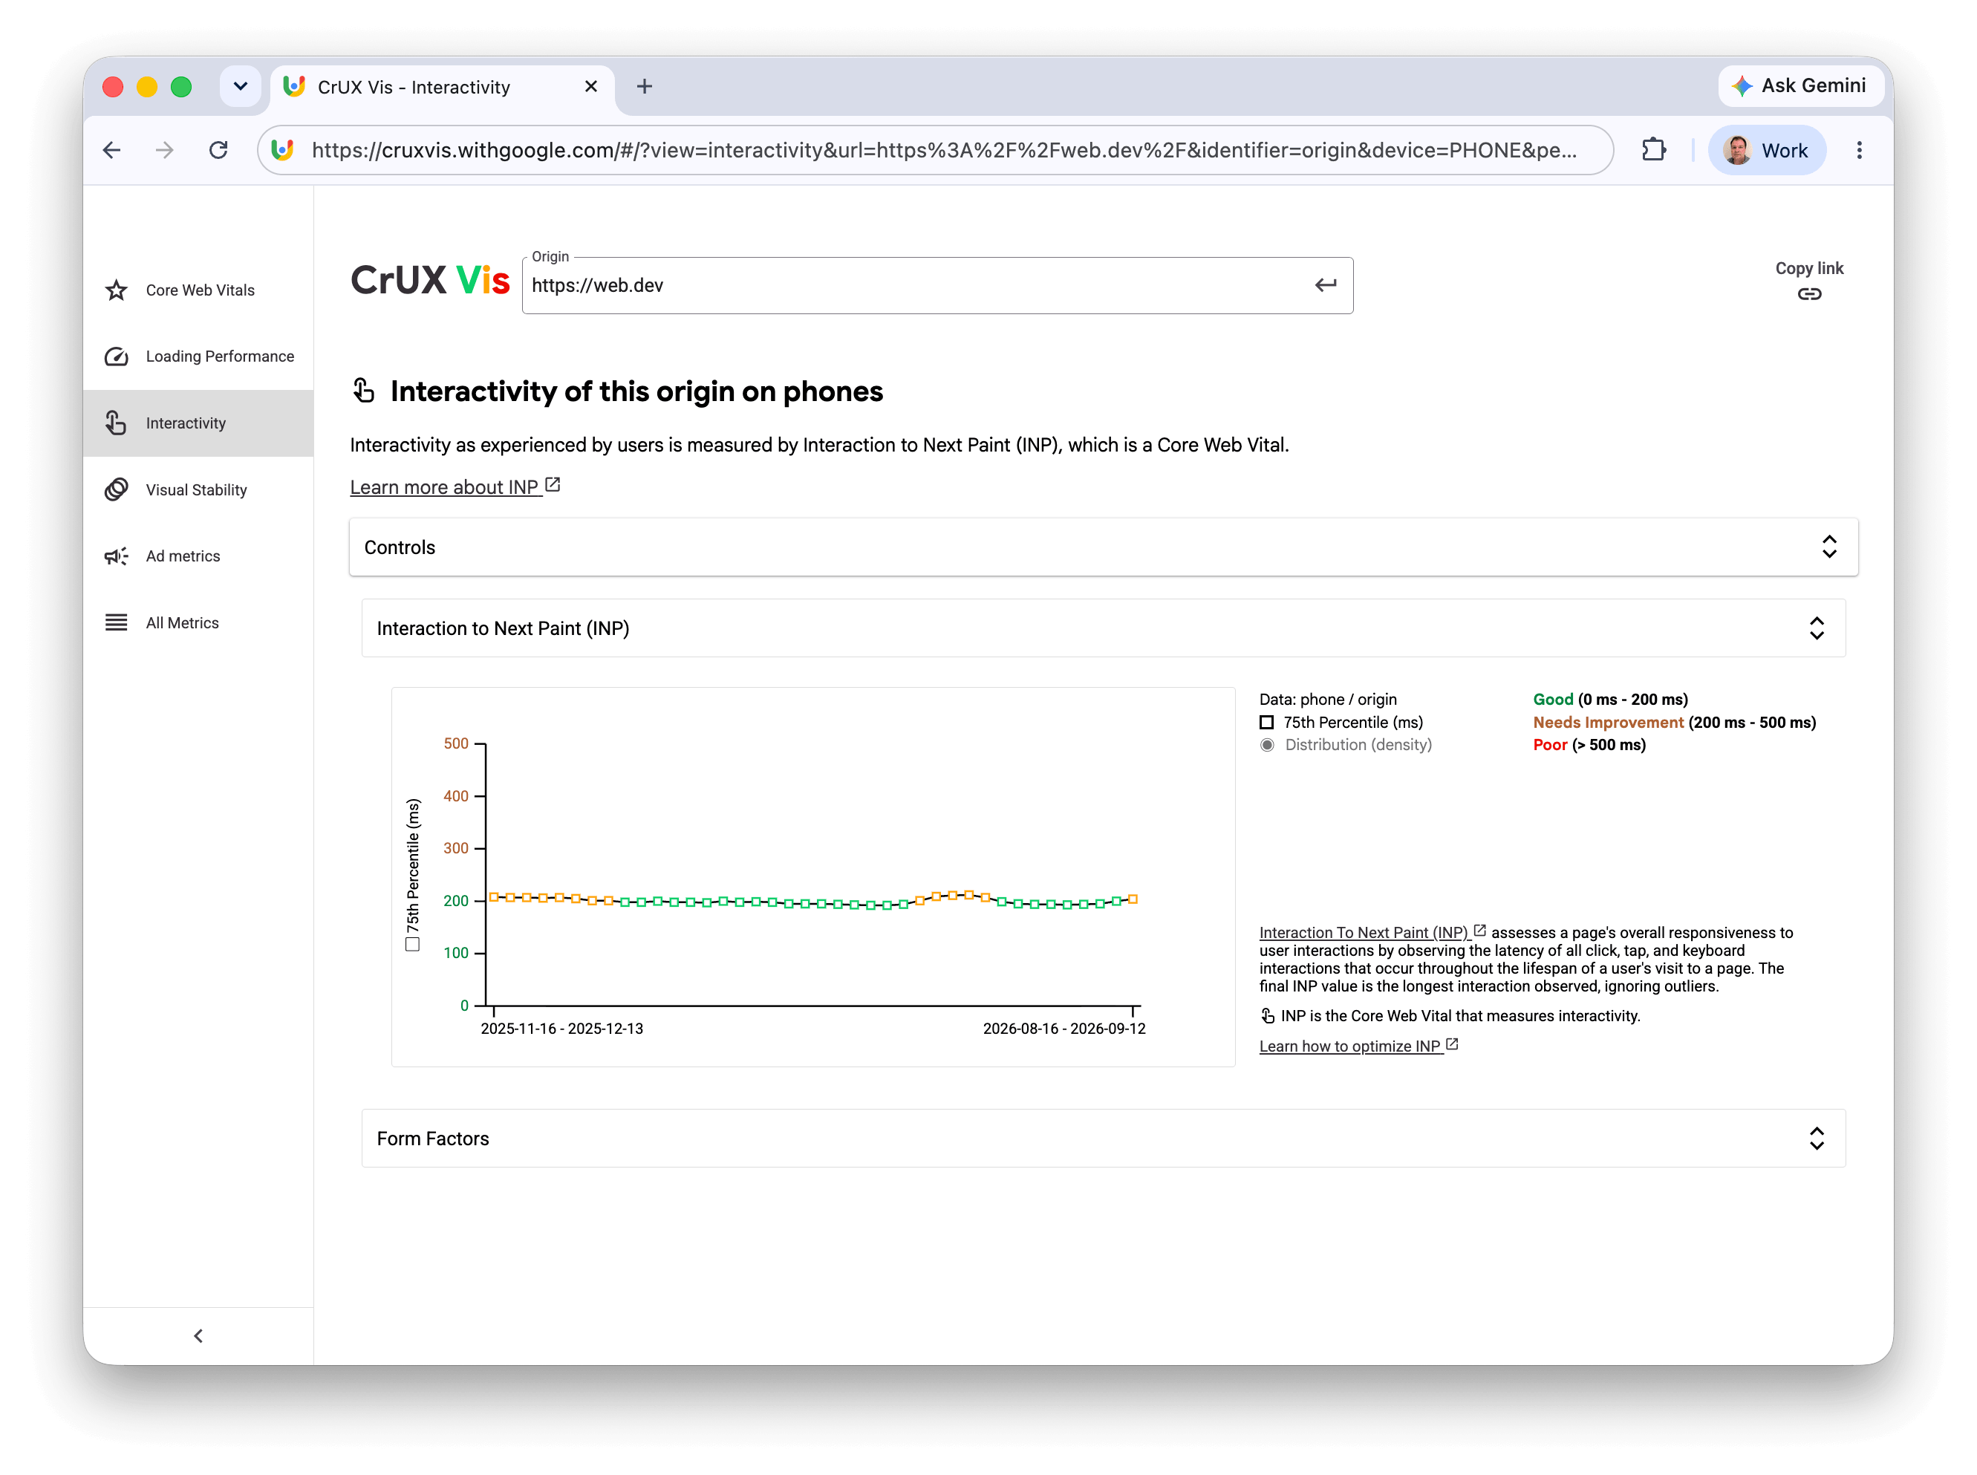Submit the origin with the return-arrow icon
This screenshot has width=1977, height=1475.
tap(1325, 284)
